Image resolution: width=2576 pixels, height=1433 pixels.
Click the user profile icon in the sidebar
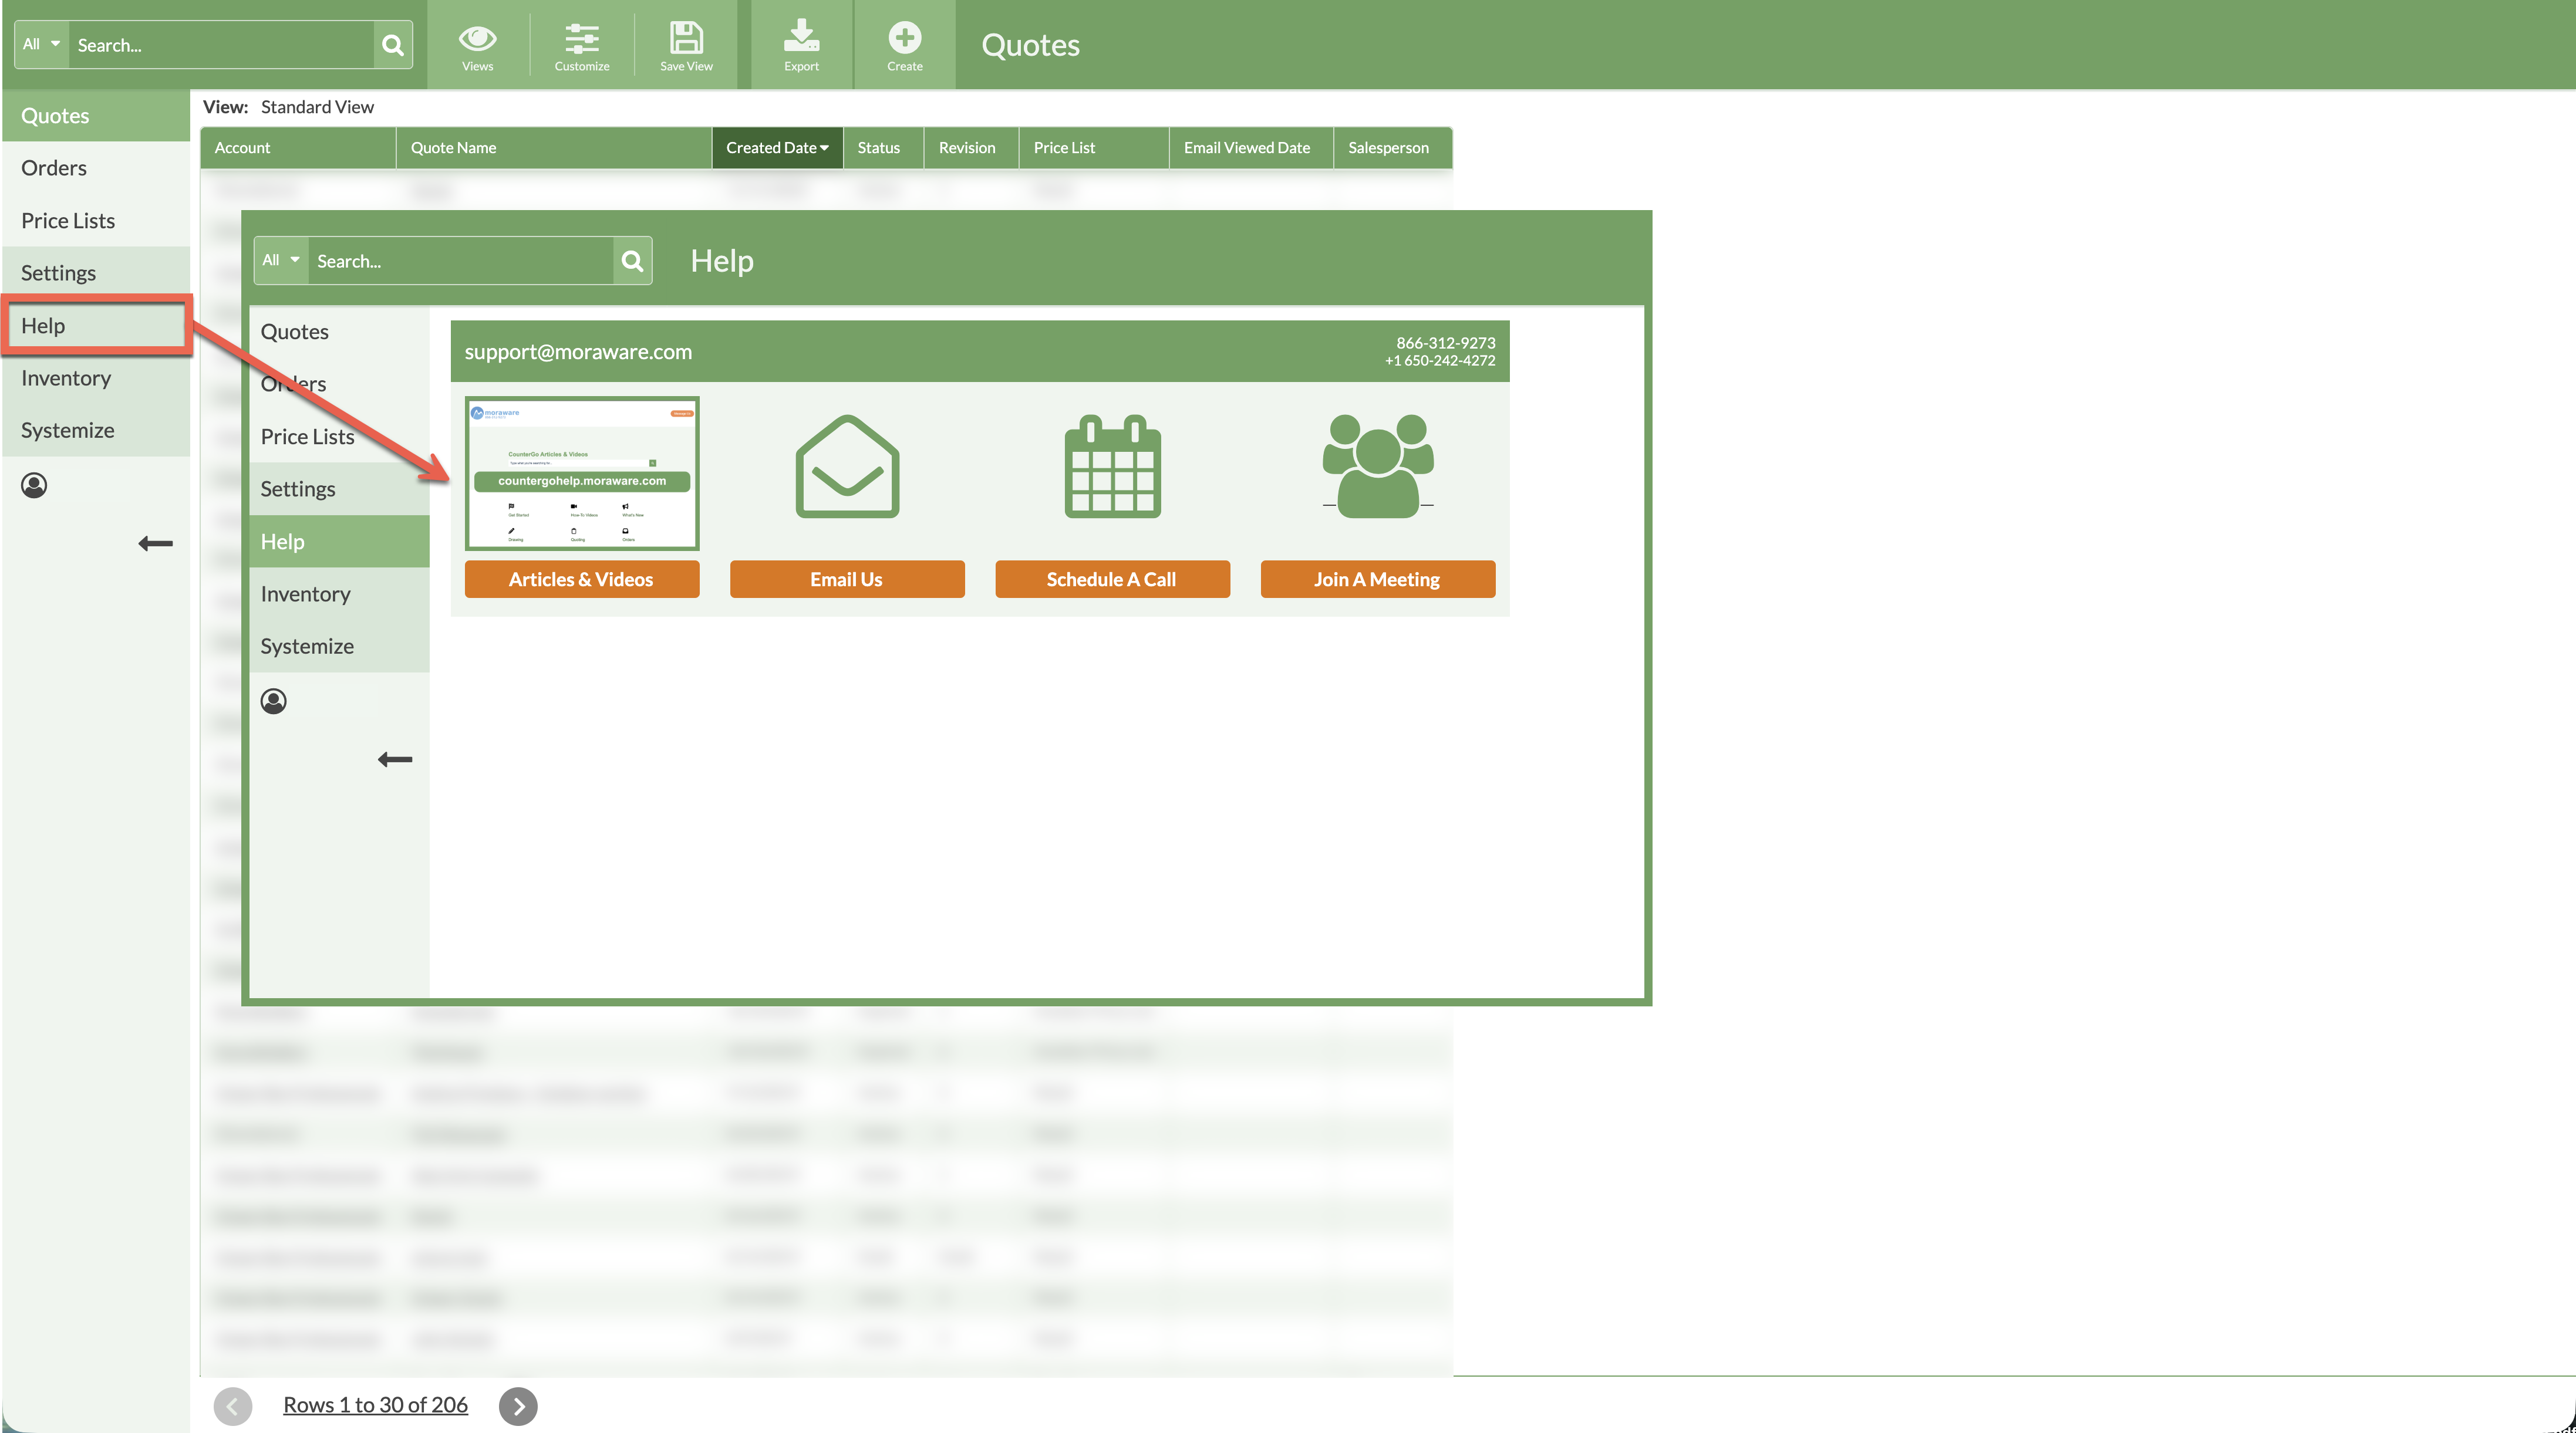coord(34,486)
